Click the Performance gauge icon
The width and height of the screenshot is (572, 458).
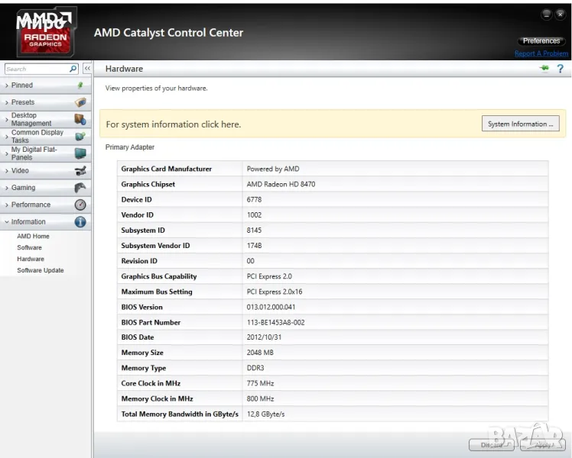[x=80, y=205]
